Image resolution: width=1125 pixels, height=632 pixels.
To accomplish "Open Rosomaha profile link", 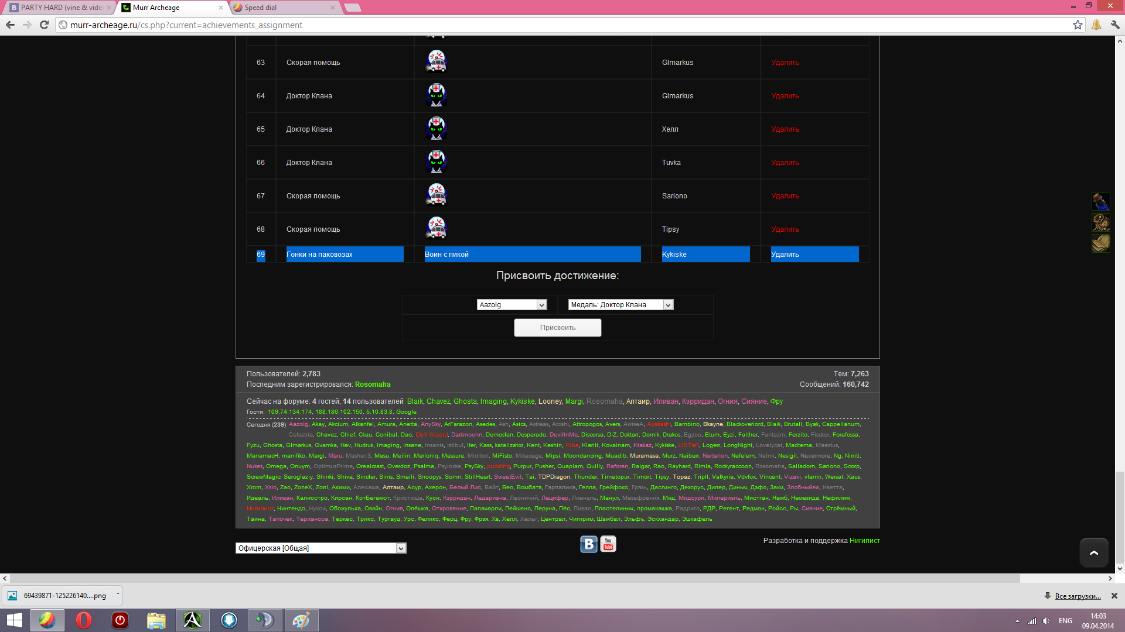I will coord(373,384).
